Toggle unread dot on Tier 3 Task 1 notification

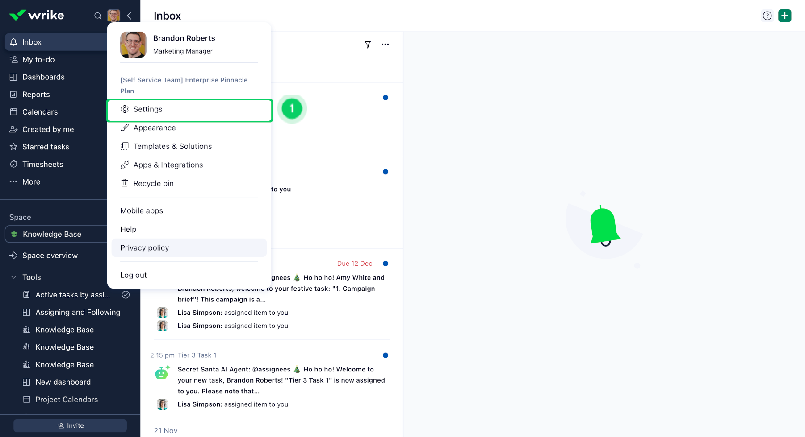tap(386, 355)
